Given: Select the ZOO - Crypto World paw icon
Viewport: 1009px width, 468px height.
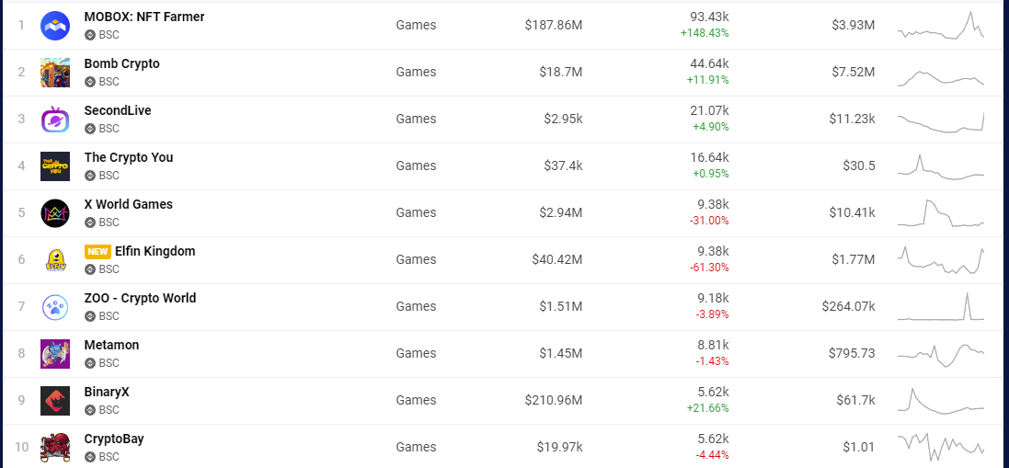Looking at the screenshot, I should pos(55,307).
